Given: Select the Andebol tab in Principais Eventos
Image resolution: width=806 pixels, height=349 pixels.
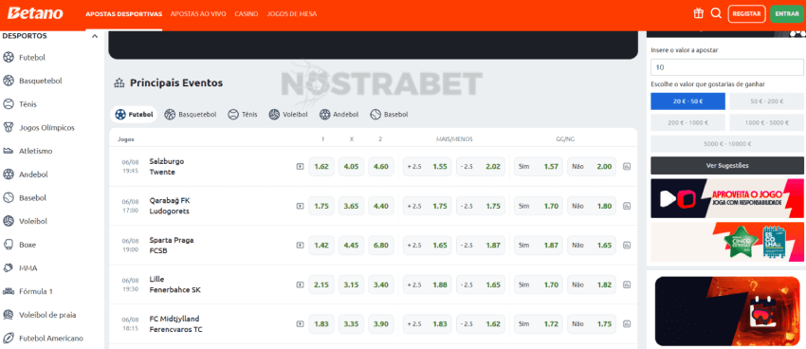Looking at the screenshot, I should point(339,115).
